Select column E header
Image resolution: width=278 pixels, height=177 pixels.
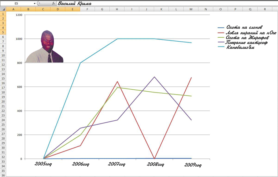click(x=73, y=9)
